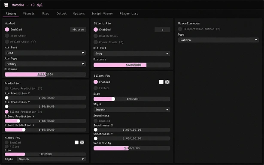Enable Silent Aim Health Check
Screen dimensions: 264x165
tap(96, 36)
